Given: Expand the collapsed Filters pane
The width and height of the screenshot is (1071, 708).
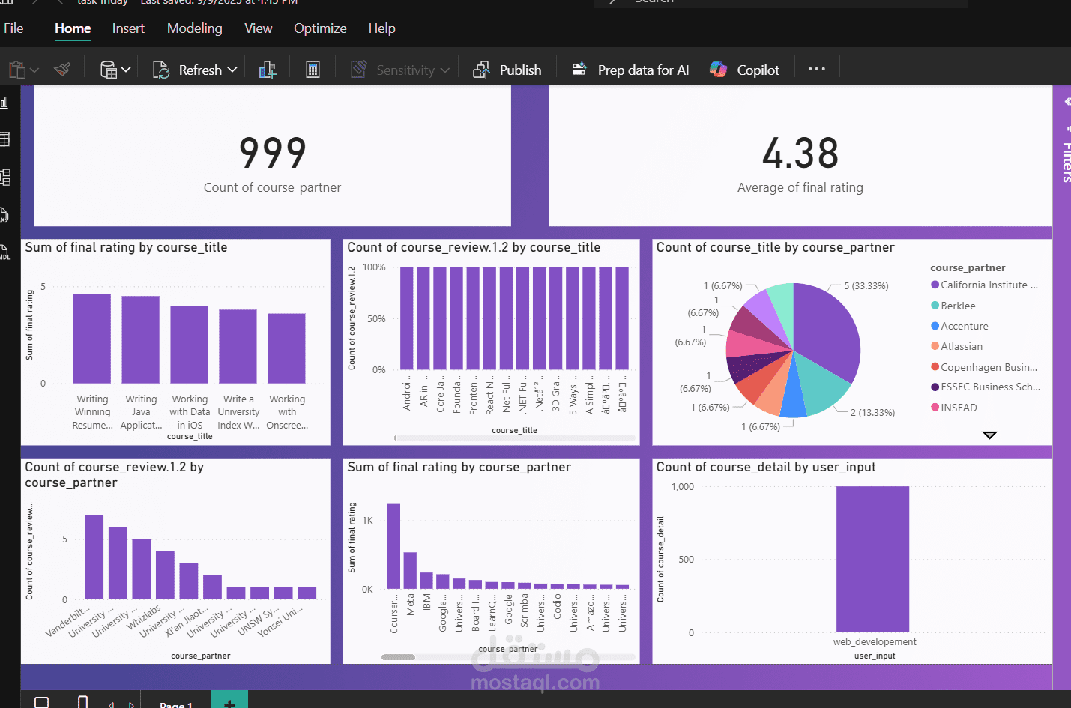Looking at the screenshot, I should pyautogui.click(x=1067, y=102).
